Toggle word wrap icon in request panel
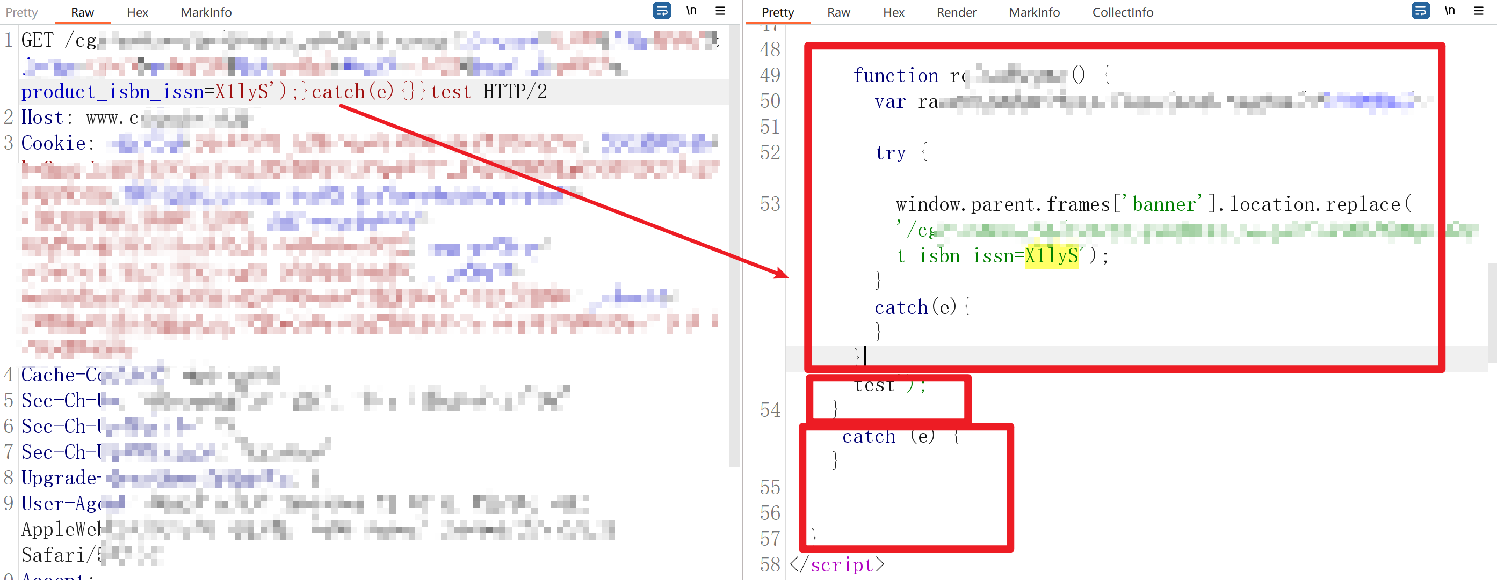This screenshot has width=1497, height=580. click(x=662, y=10)
